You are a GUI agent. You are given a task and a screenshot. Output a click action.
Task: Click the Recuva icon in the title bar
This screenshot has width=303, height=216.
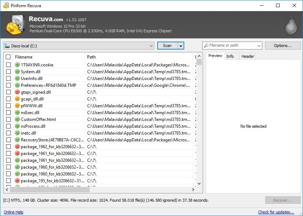click(5, 5)
